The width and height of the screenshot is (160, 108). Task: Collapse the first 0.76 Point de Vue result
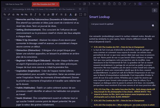tap(92, 47)
